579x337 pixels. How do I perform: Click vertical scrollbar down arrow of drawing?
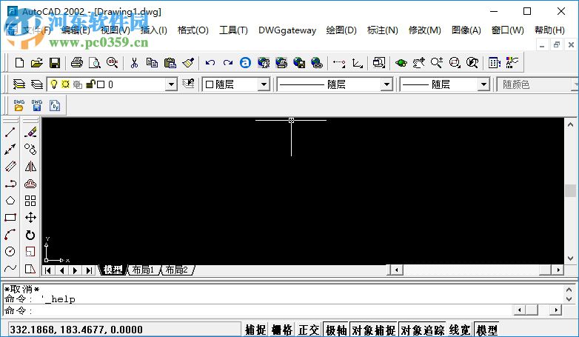point(571,258)
